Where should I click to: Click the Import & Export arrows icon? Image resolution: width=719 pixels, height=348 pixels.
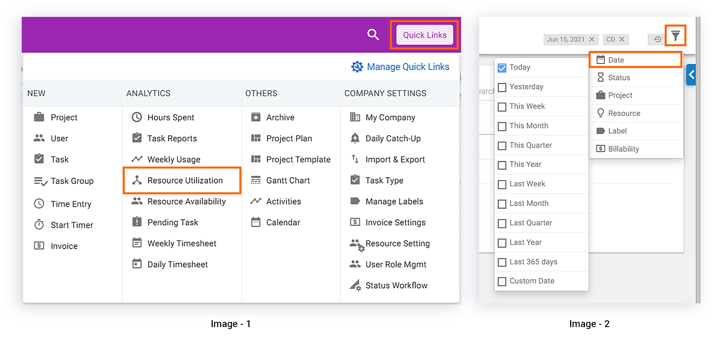[355, 159]
